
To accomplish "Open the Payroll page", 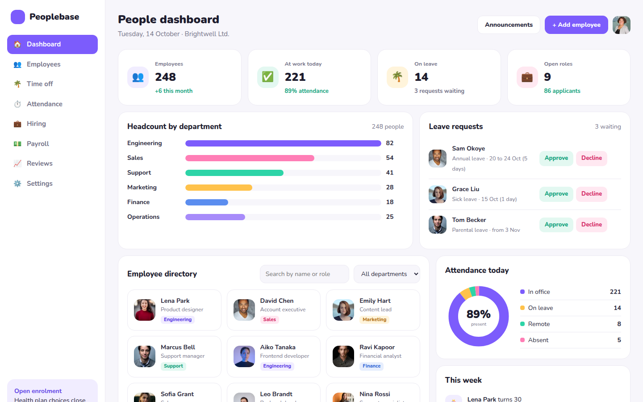I will 52,144.
